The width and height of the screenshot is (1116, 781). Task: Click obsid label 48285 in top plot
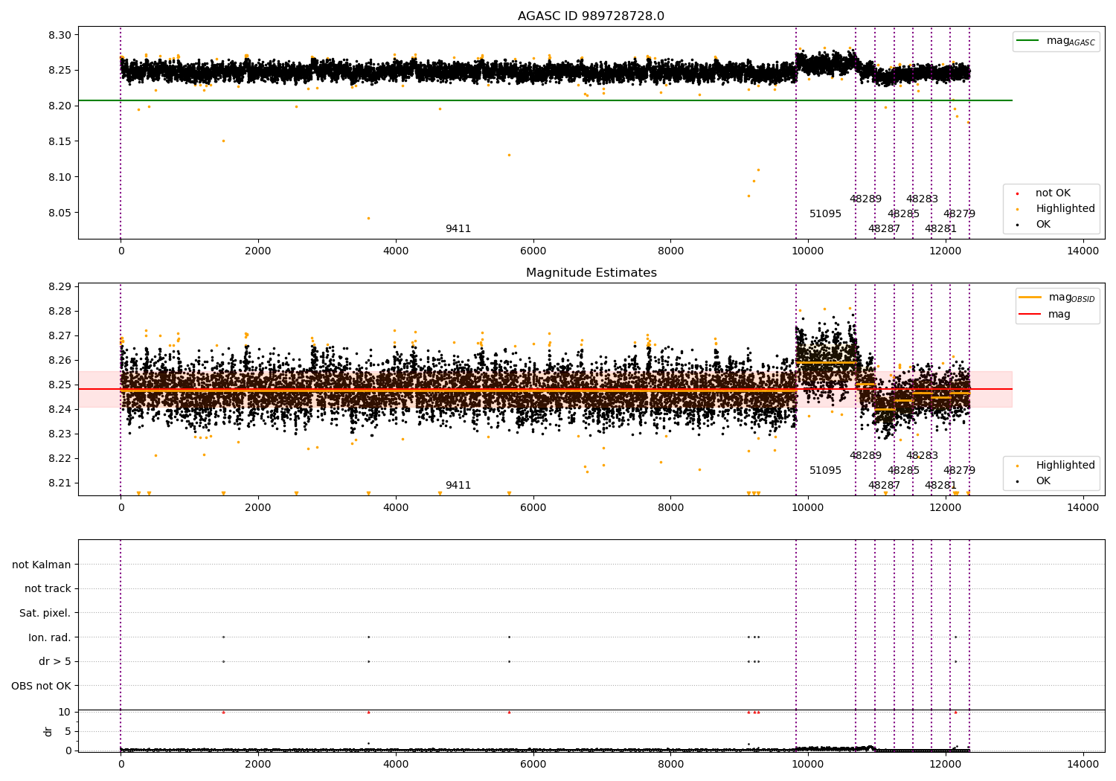coord(903,214)
